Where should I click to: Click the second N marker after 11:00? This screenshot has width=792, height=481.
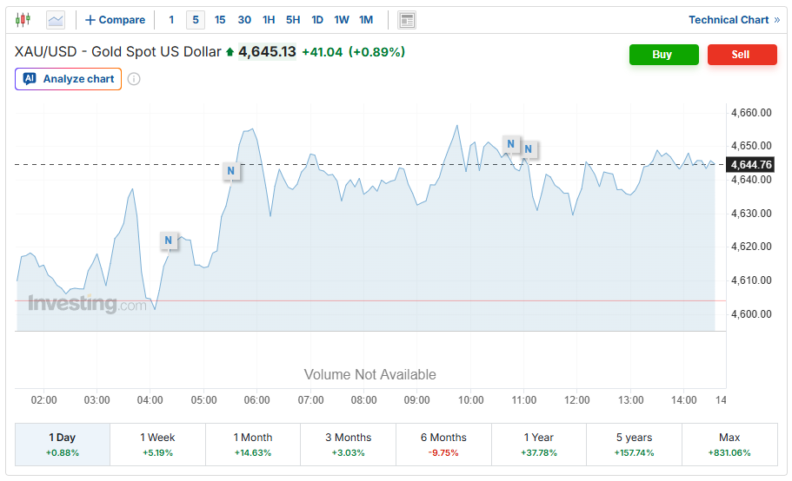pyautogui.click(x=529, y=149)
